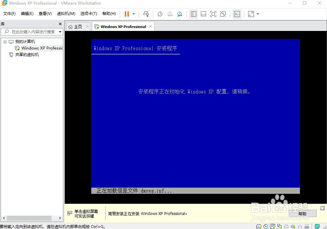The height and width of the screenshot is (229, 327).
Task: Close the 库 library panel
Action: [x=60, y=24]
